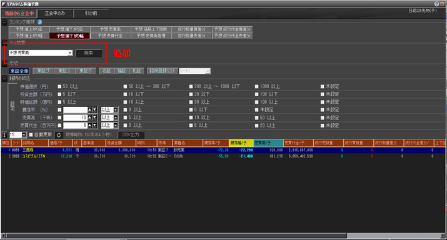Screen dimensions: 447x240
Task: Select 予想売買高急増 ranking
Action: 151,36
